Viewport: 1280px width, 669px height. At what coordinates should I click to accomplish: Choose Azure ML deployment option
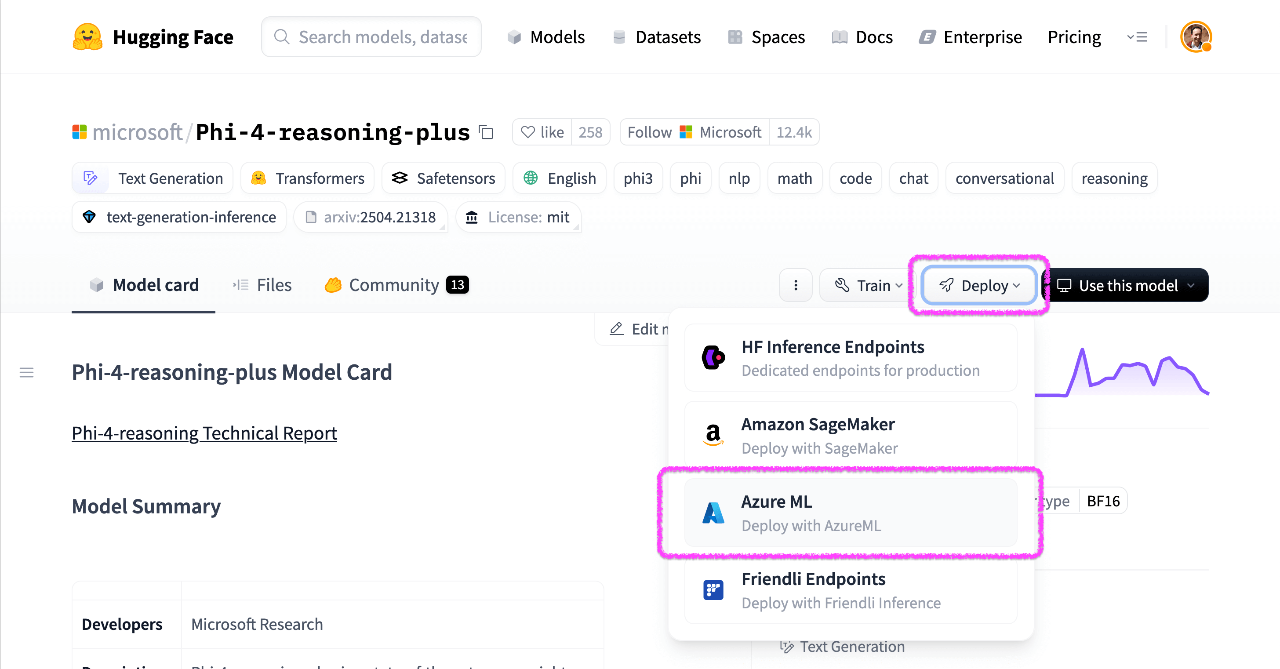coord(850,513)
